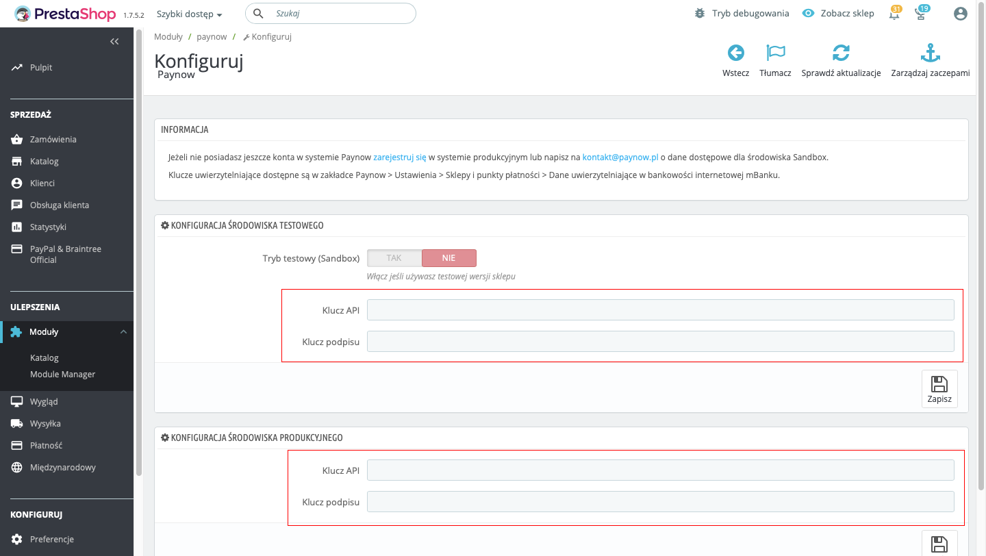Click the zarejestruj się link

(x=400, y=157)
